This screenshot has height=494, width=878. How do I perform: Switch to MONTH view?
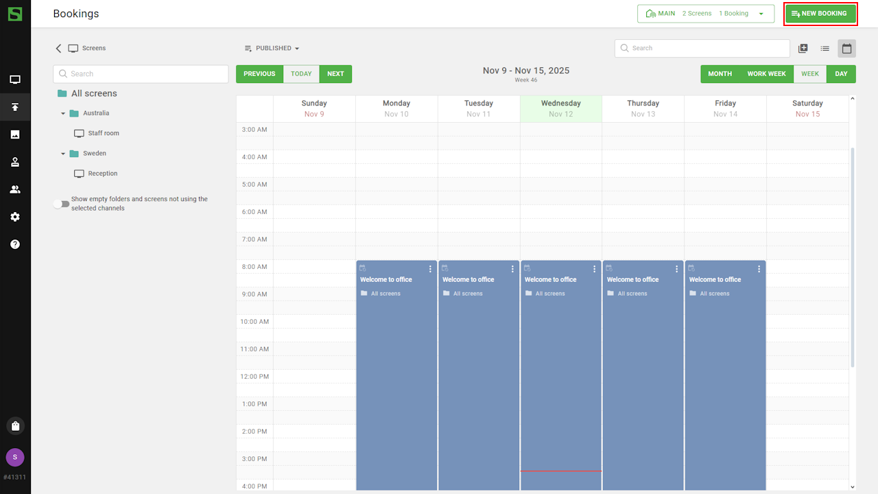click(x=720, y=74)
